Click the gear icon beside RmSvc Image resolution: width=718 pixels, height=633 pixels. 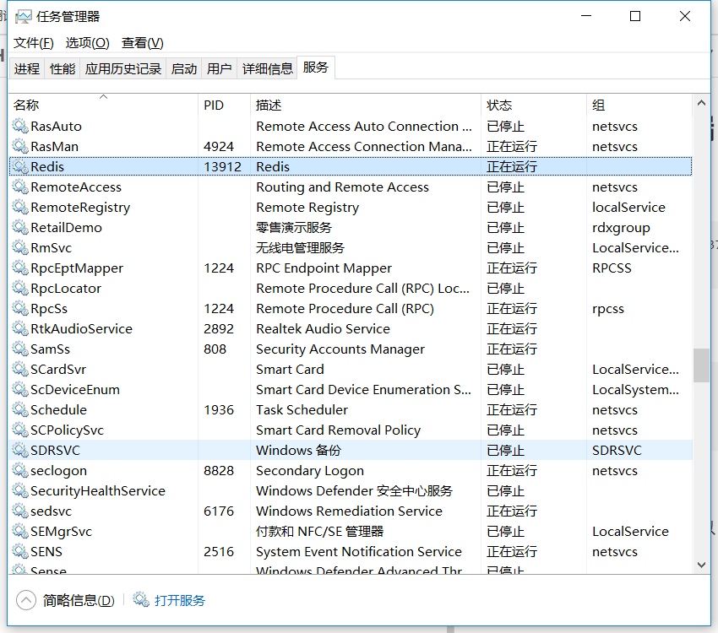tap(20, 247)
